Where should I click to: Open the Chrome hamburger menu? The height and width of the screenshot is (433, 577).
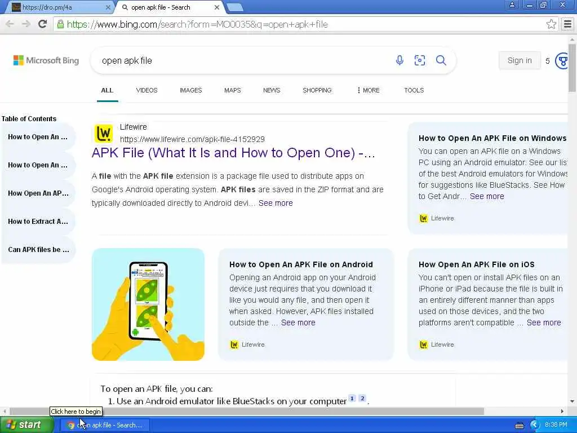pos(567,24)
